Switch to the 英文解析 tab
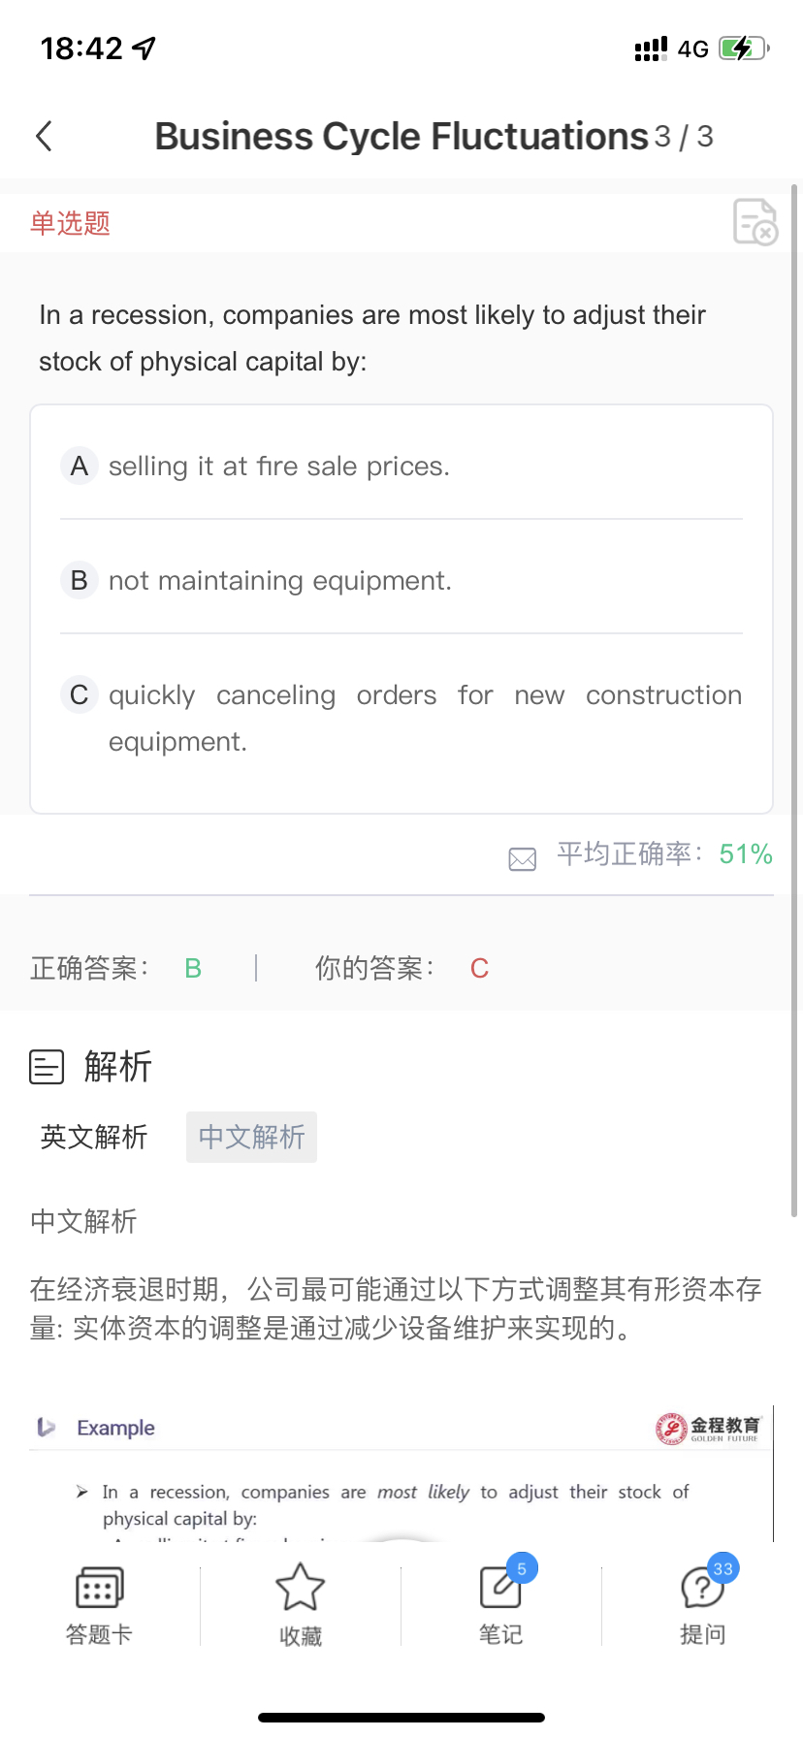The image size is (803, 1738). pos(94,1137)
